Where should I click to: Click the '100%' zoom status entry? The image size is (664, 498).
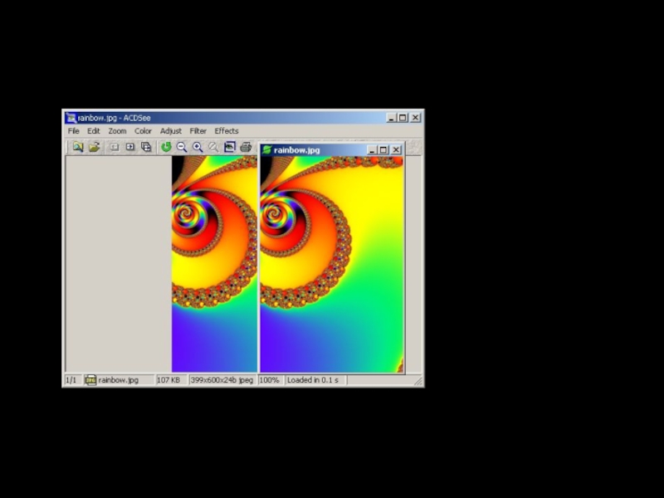(269, 380)
